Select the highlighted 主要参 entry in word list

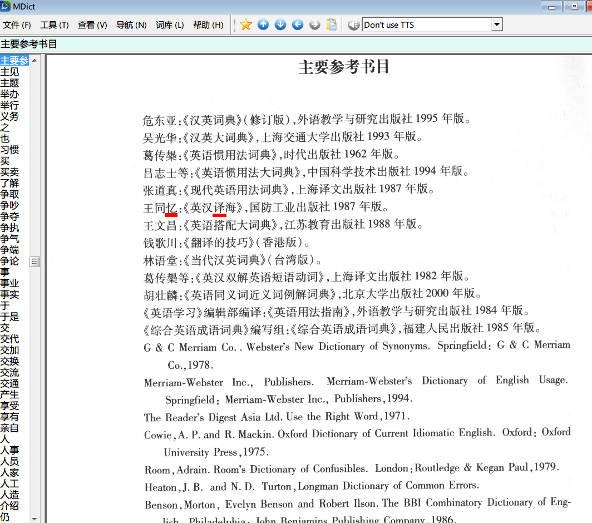[x=14, y=61]
